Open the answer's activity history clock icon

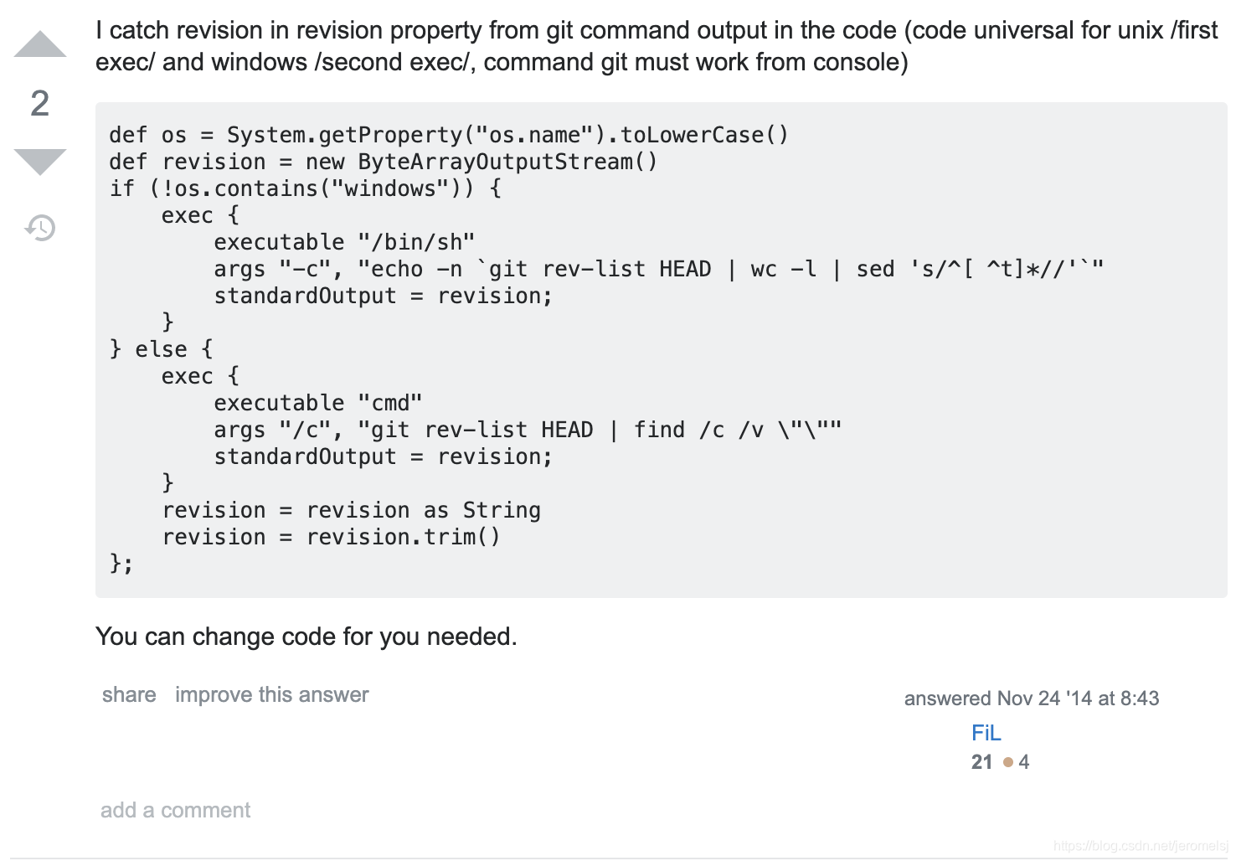click(x=40, y=227)
